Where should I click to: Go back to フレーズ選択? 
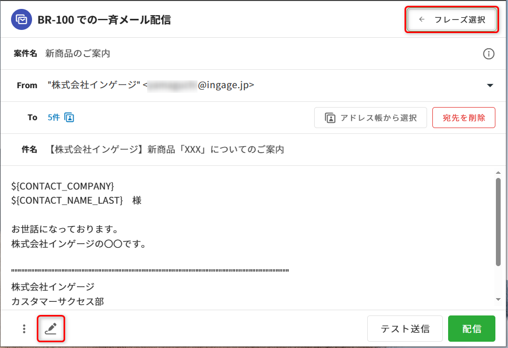[452, 20]
